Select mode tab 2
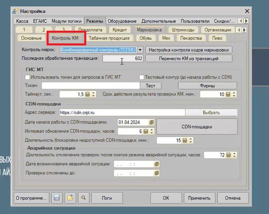Screen dimensions: 269x214 [44, 30]
